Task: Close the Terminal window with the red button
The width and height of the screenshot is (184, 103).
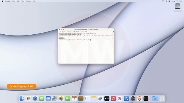Action: point(60,30)
